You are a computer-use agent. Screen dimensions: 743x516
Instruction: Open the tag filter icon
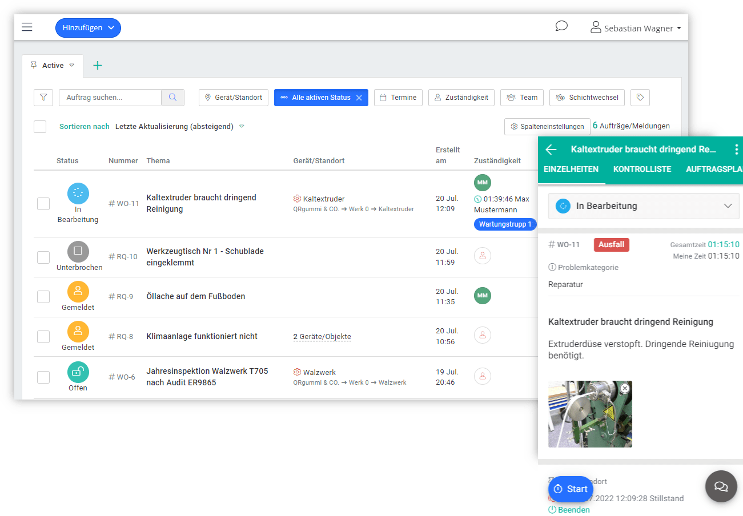(x=640, y=97)
